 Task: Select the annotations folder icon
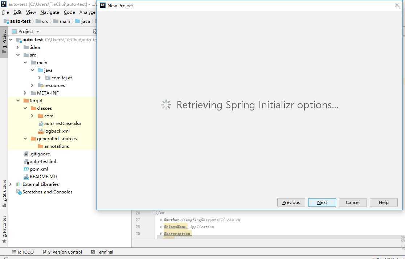(40, 146)
